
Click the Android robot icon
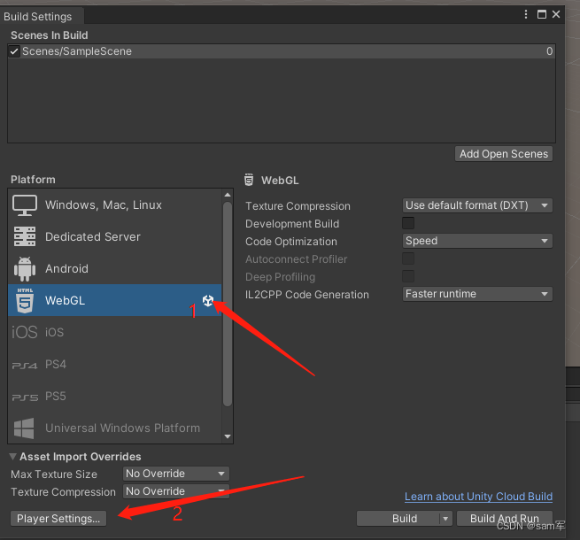click(x=25, y=269)
